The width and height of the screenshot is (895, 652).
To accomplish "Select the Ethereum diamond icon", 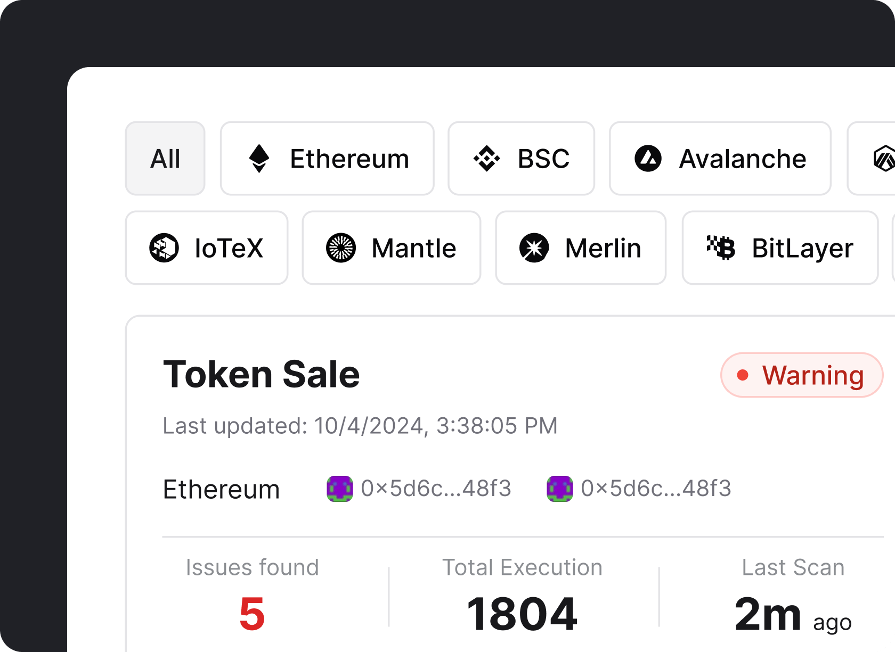I will pos(259,158).
